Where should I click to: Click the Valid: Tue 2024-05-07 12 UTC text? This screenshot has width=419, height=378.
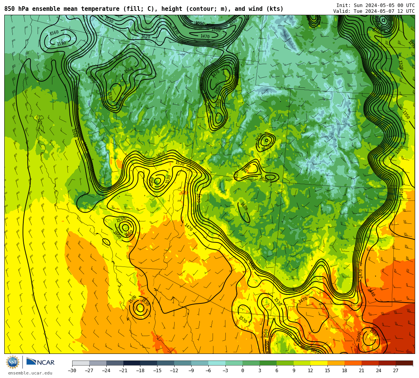tap(374, 11)
